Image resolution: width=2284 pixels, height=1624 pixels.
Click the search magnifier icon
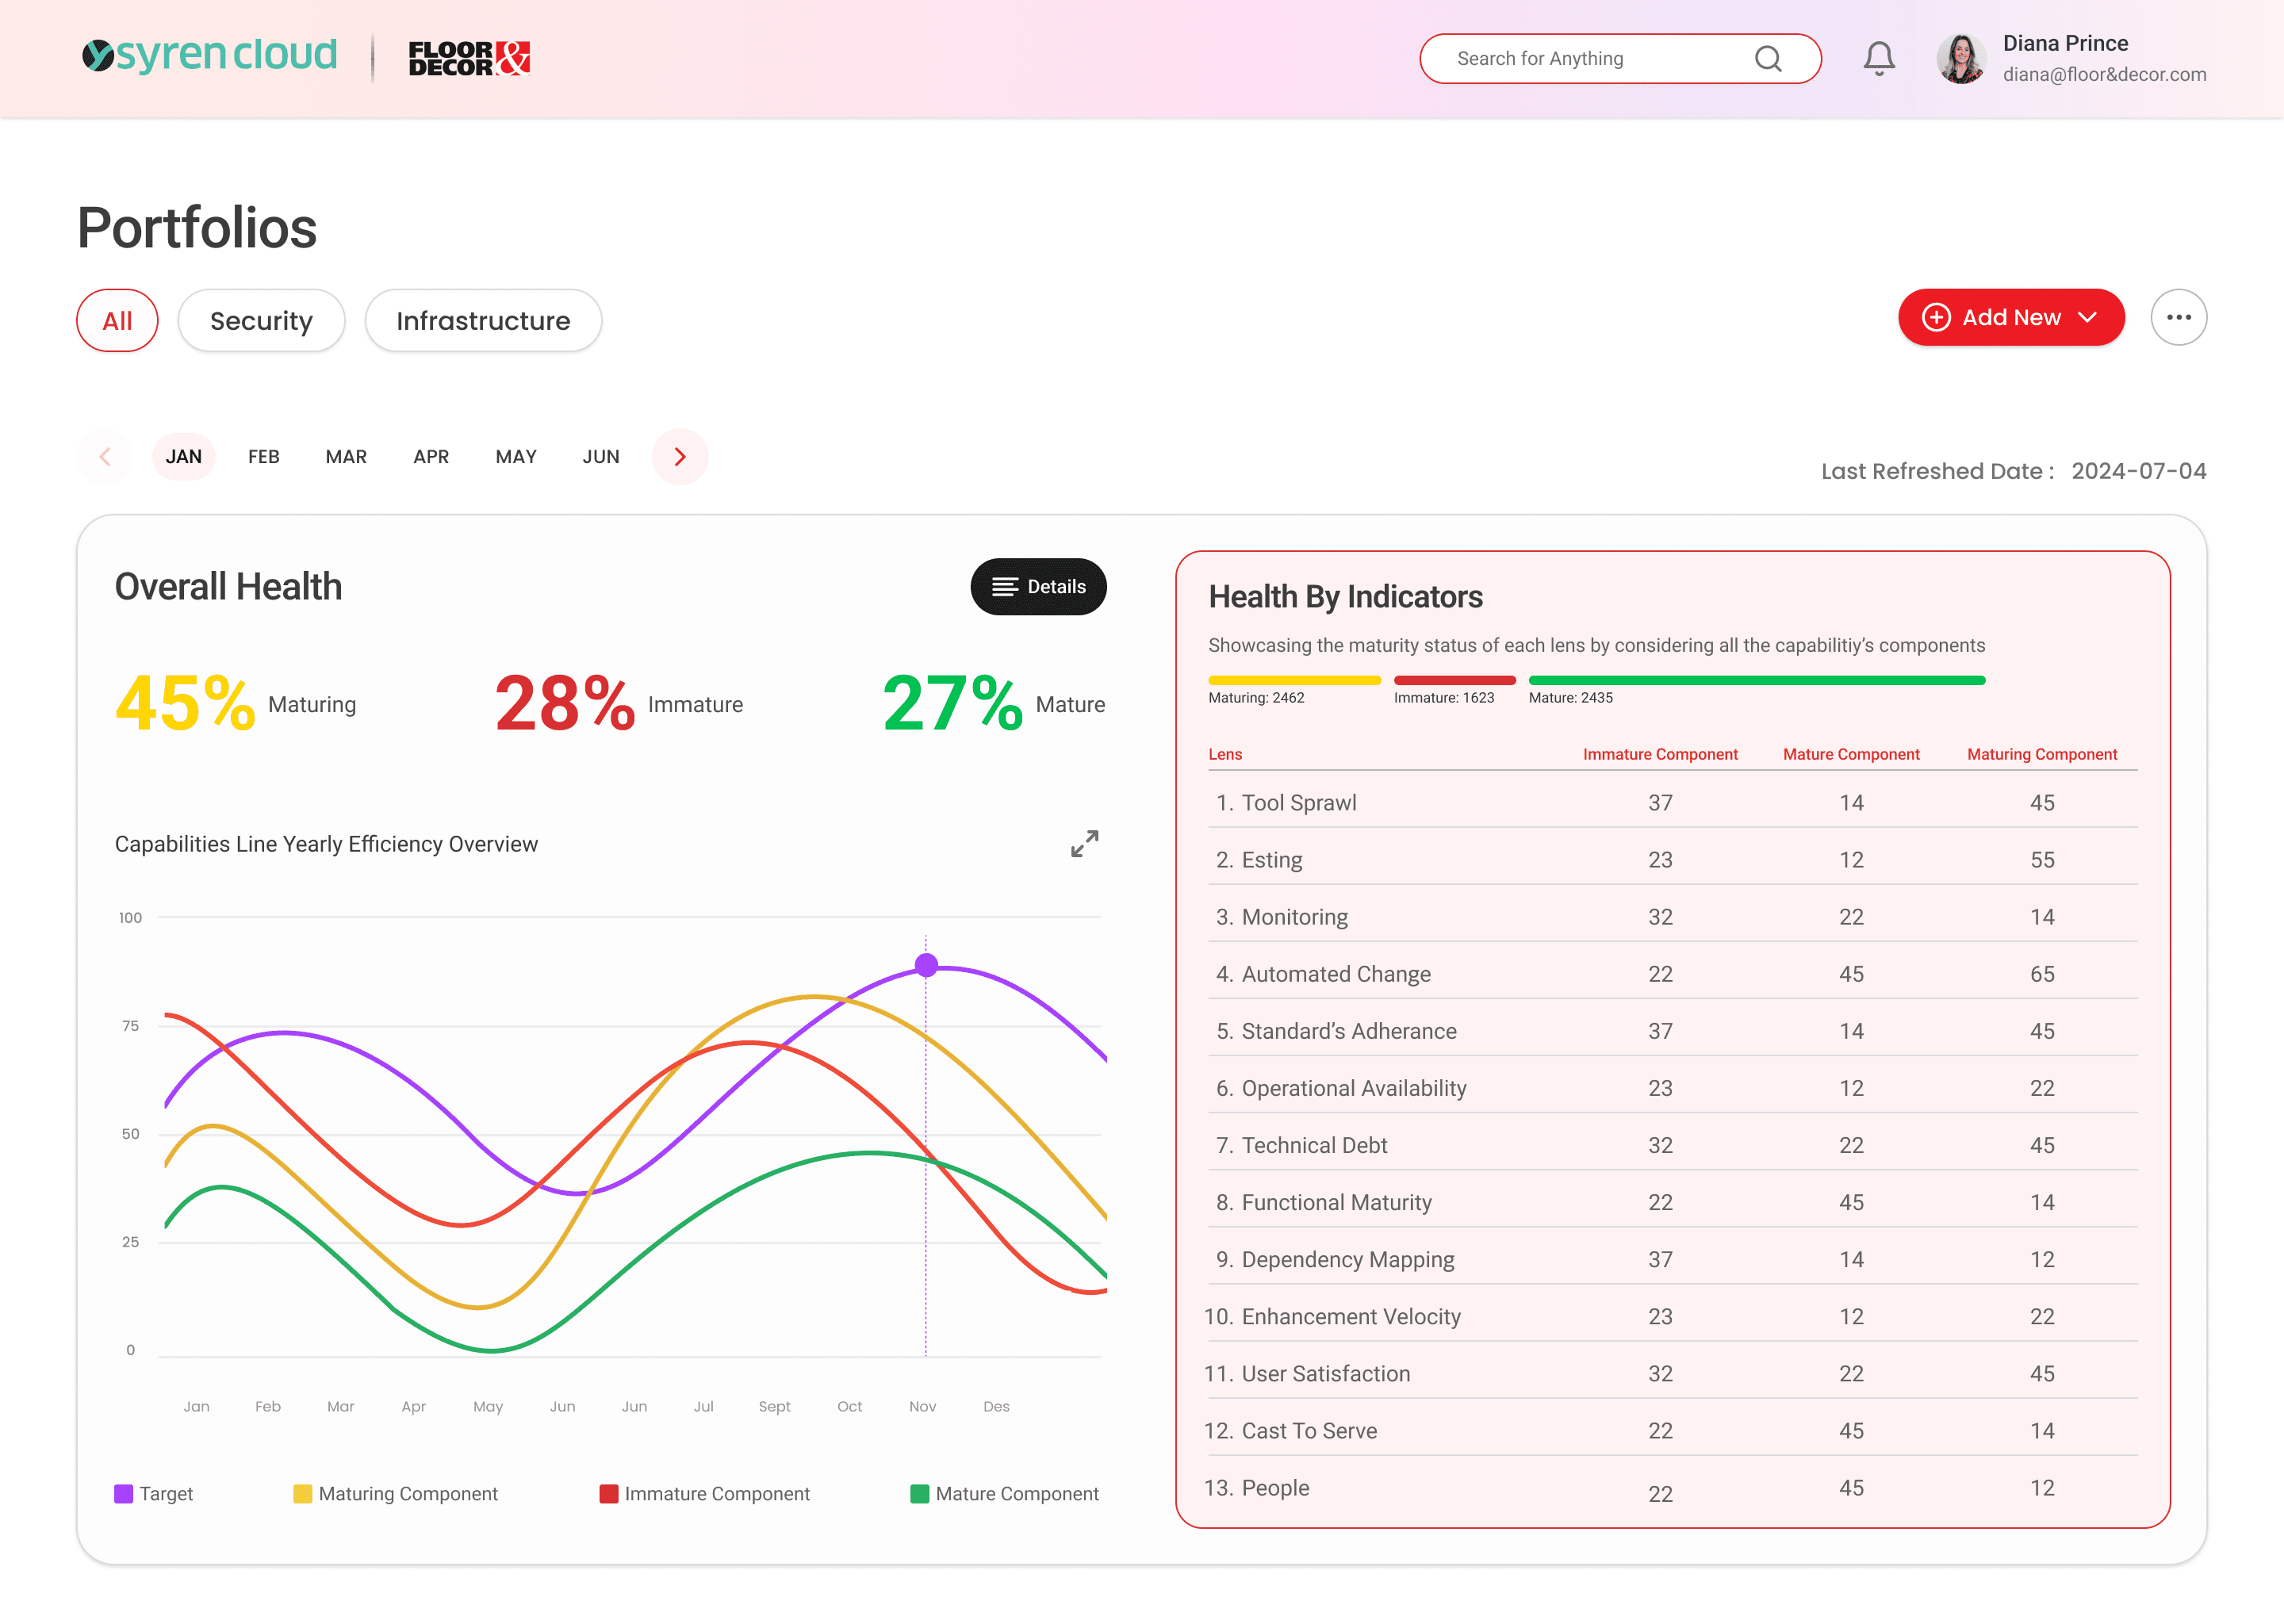coord(1768,59)
